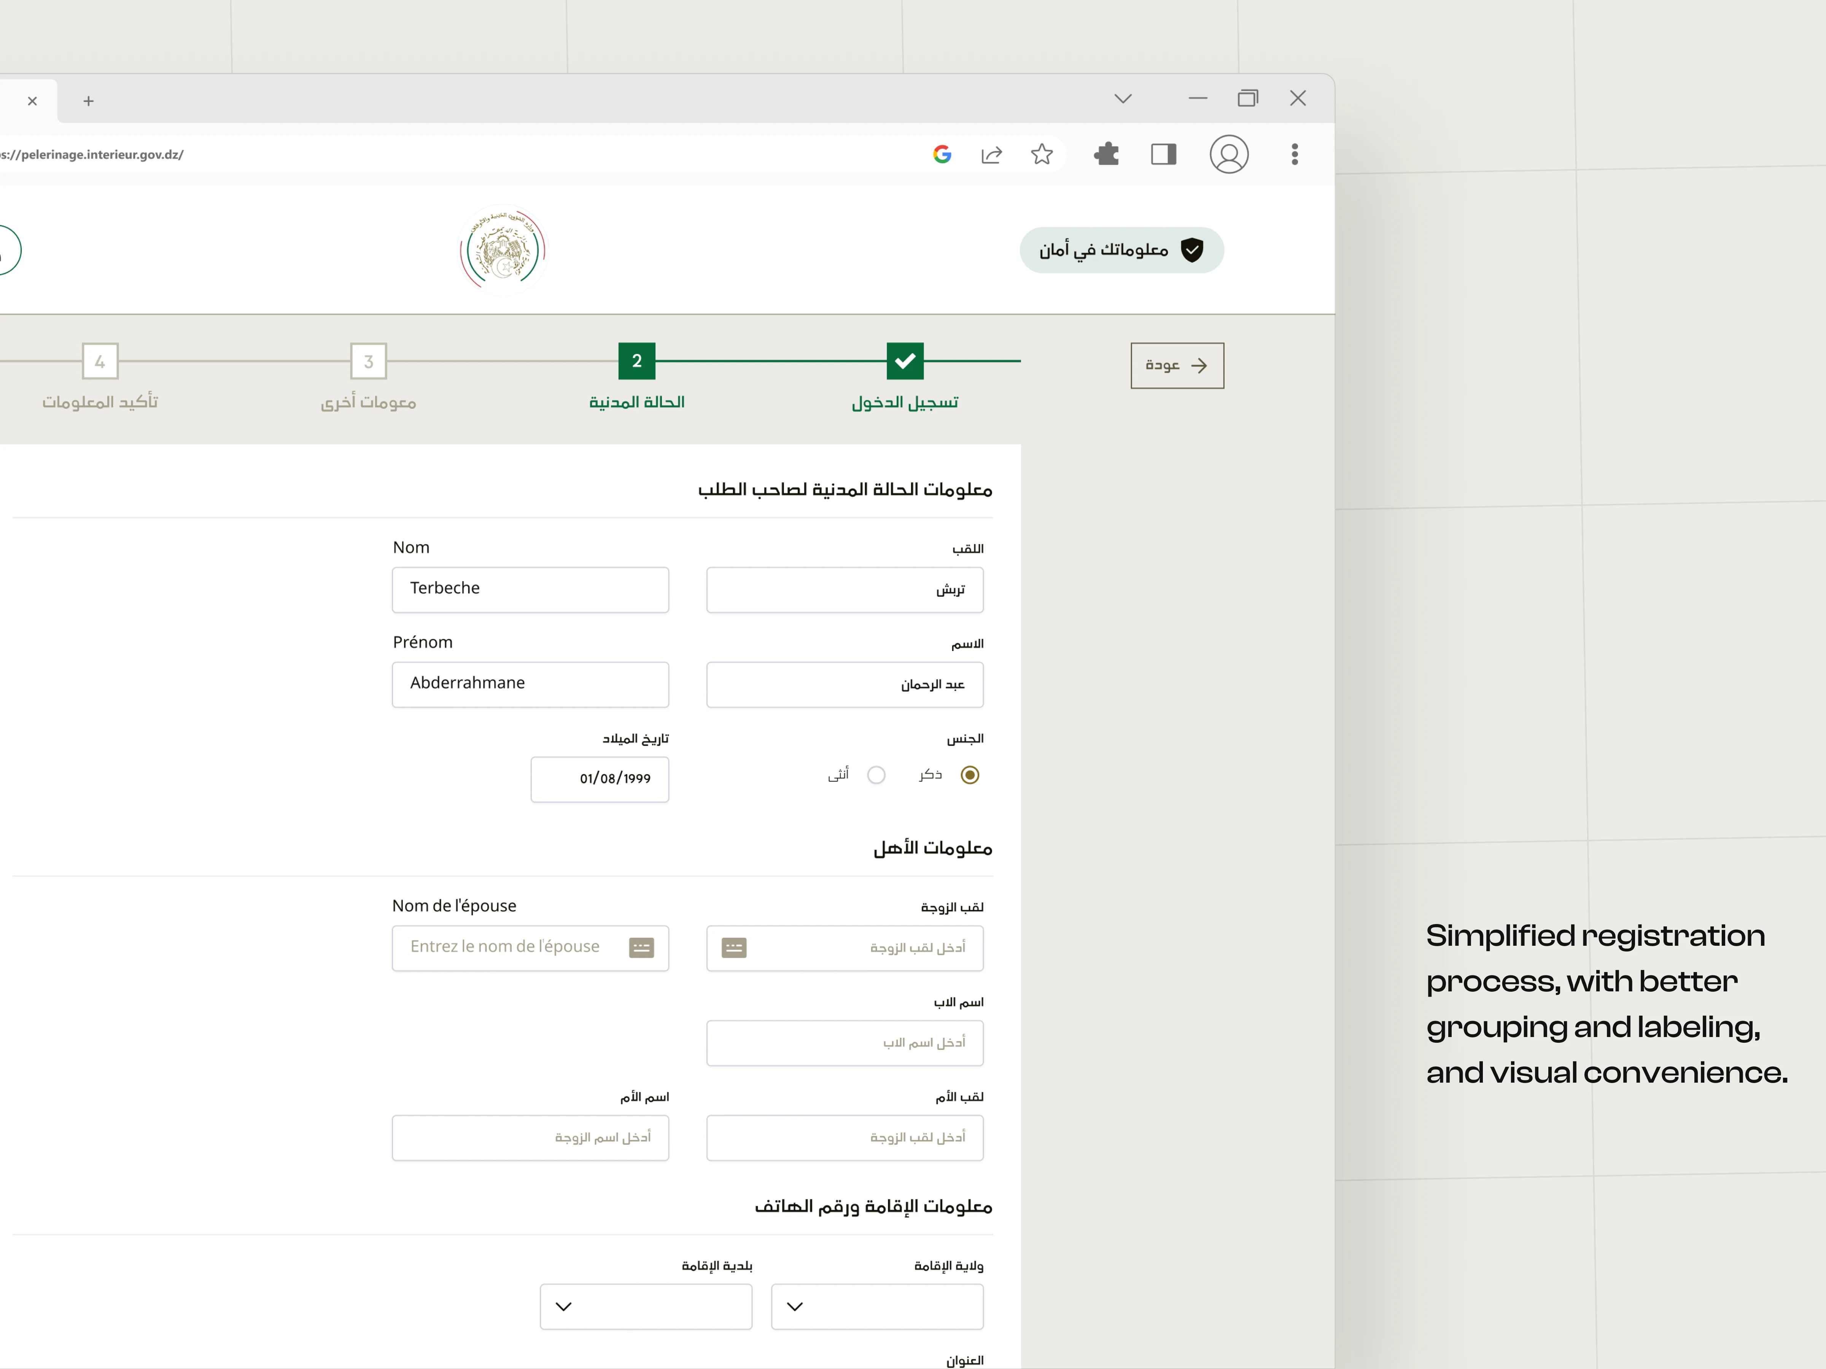Bookmark this page with the star icon

1042,154
